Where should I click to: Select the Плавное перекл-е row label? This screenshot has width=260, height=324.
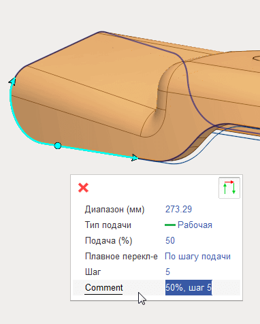(121, 257)
